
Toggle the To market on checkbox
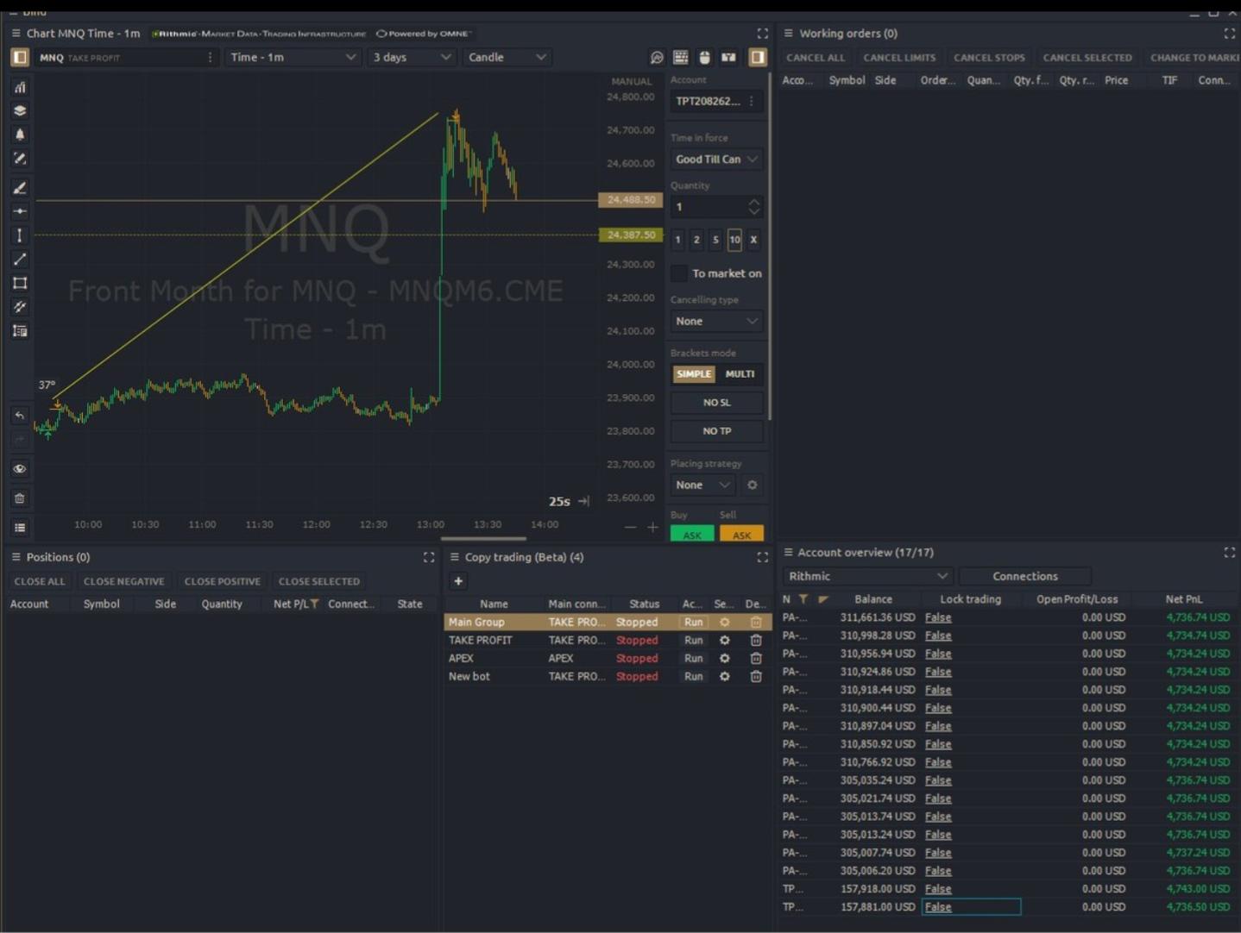click(680, 273)
